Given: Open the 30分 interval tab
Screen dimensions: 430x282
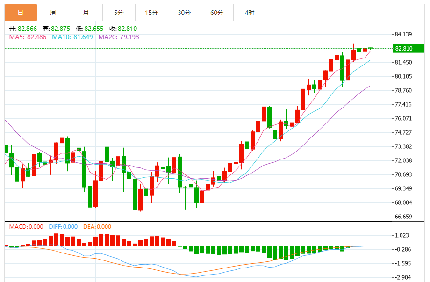Looking at the screenshot, I should [184, 13].
